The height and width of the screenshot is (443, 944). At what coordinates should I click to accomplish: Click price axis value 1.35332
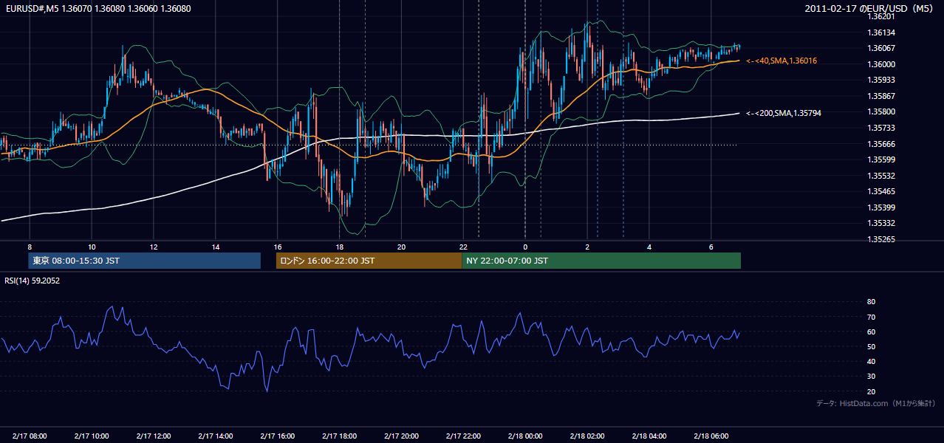(x=881, y=223)
